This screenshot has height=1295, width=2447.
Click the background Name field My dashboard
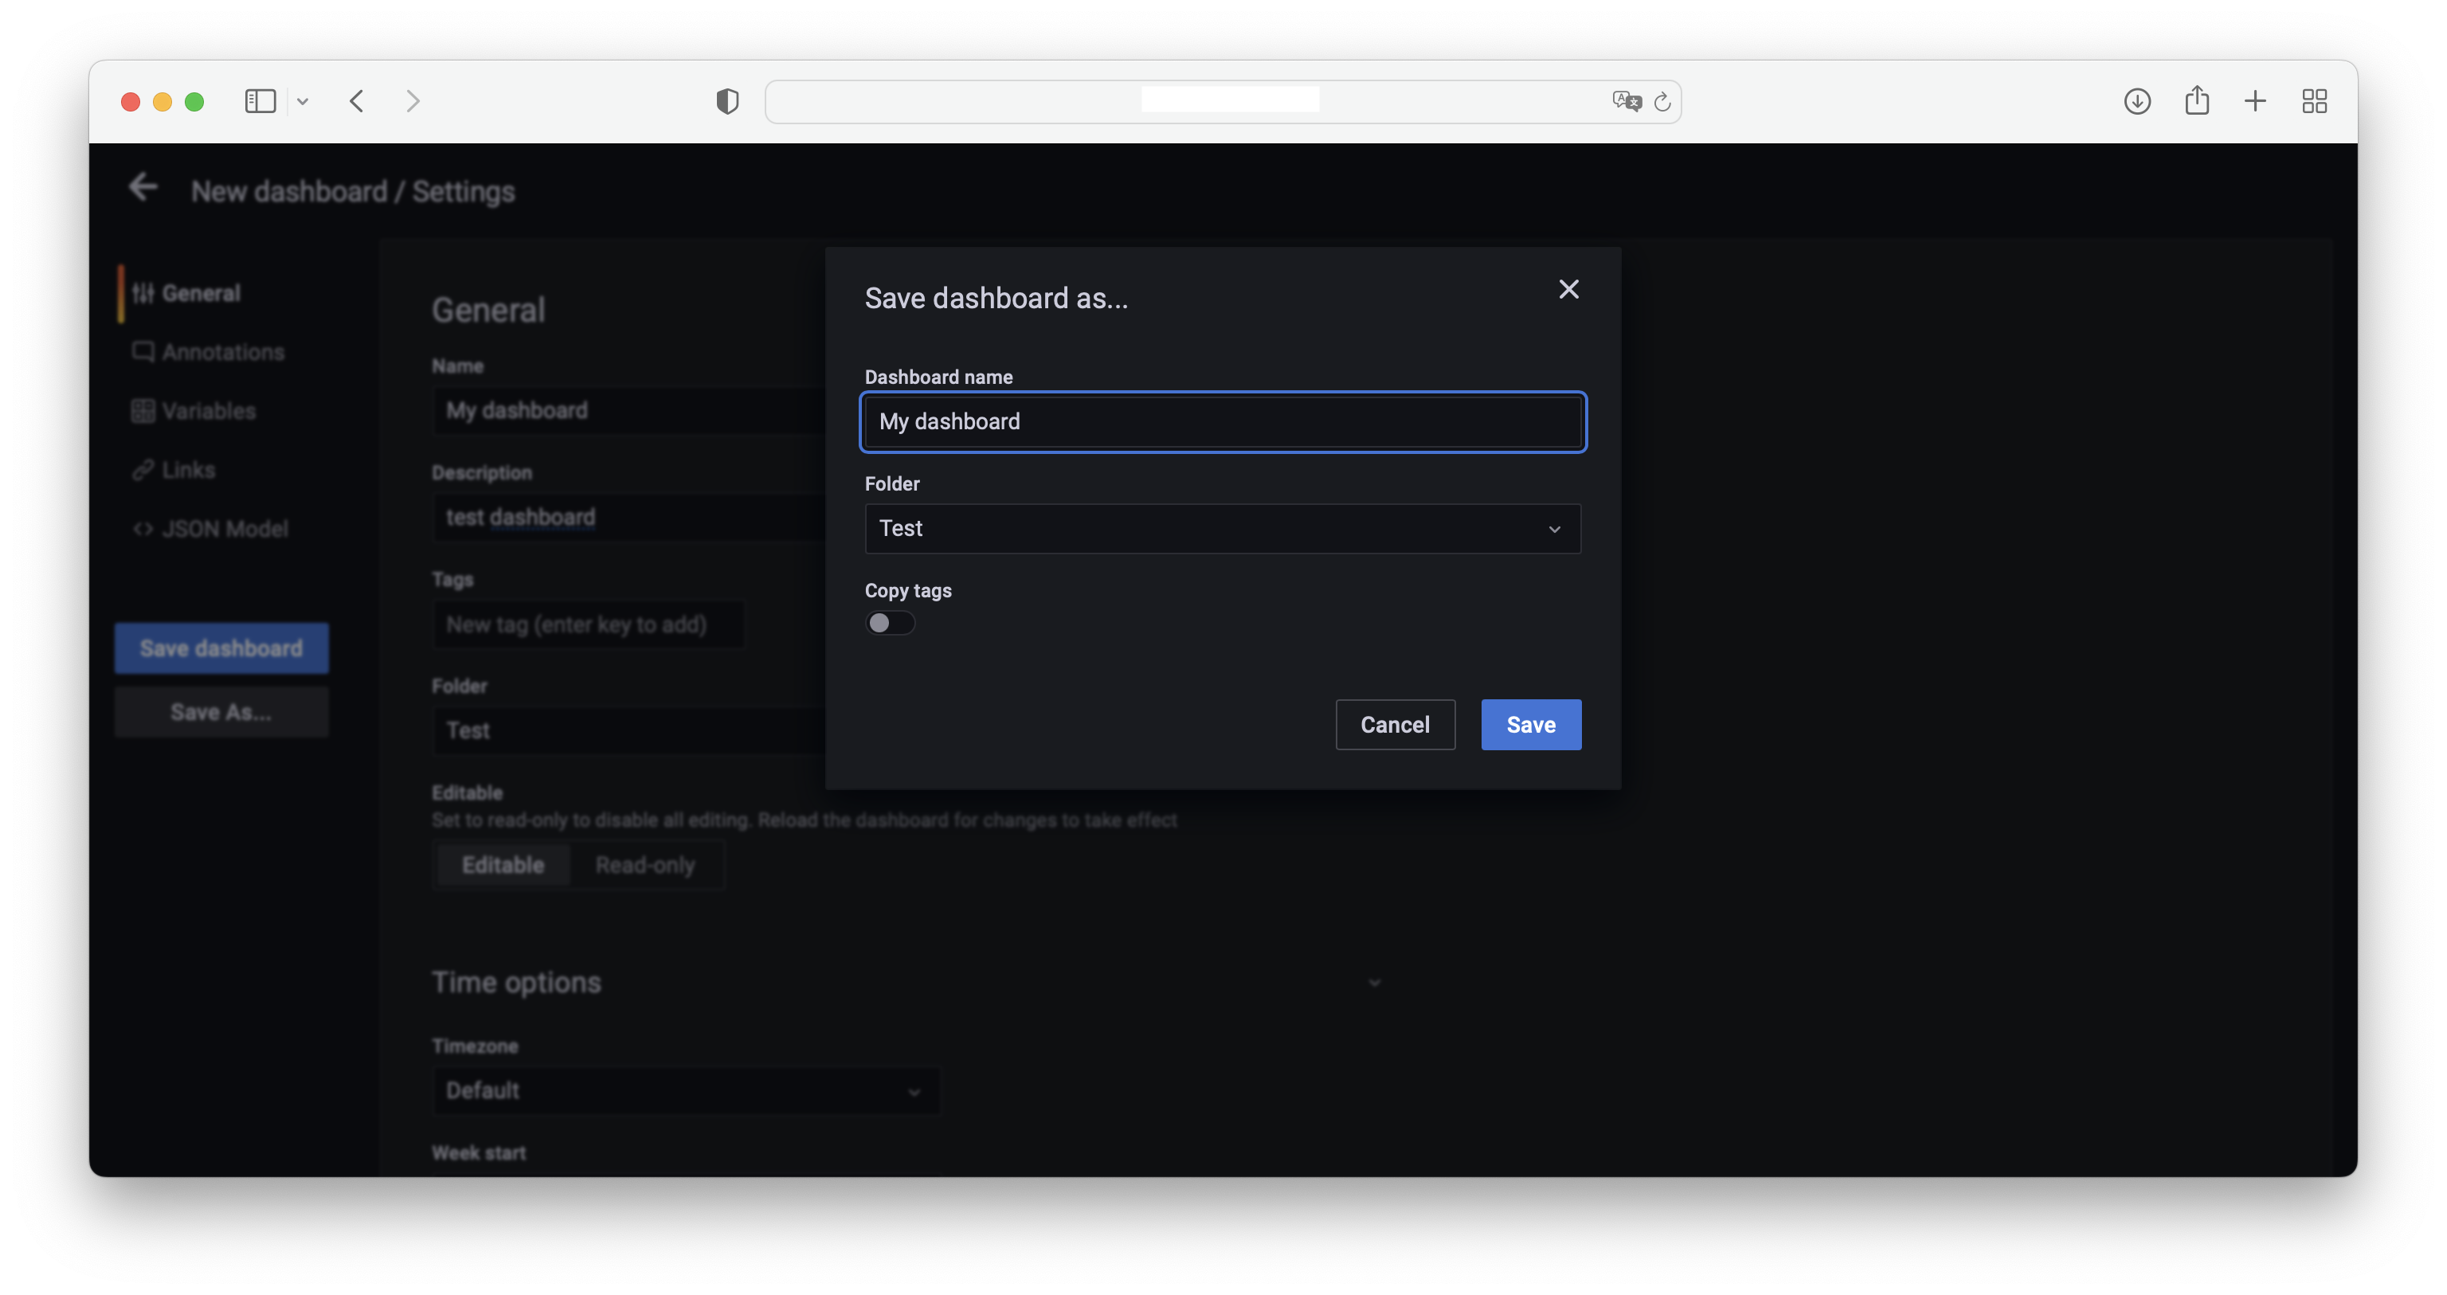628,410
